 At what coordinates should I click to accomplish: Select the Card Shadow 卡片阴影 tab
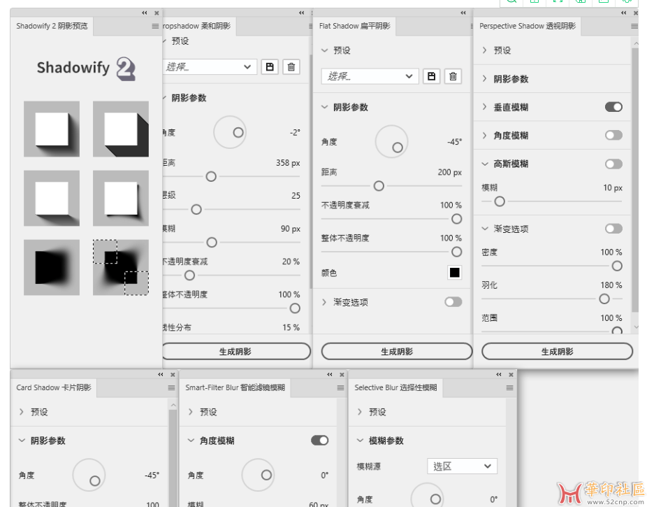(x=54, y=387)
